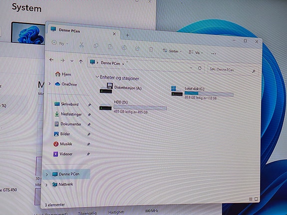Click the Cut scissors icon in toolbar
This screenshot has width=287, height=215.
tap(81, 45)
